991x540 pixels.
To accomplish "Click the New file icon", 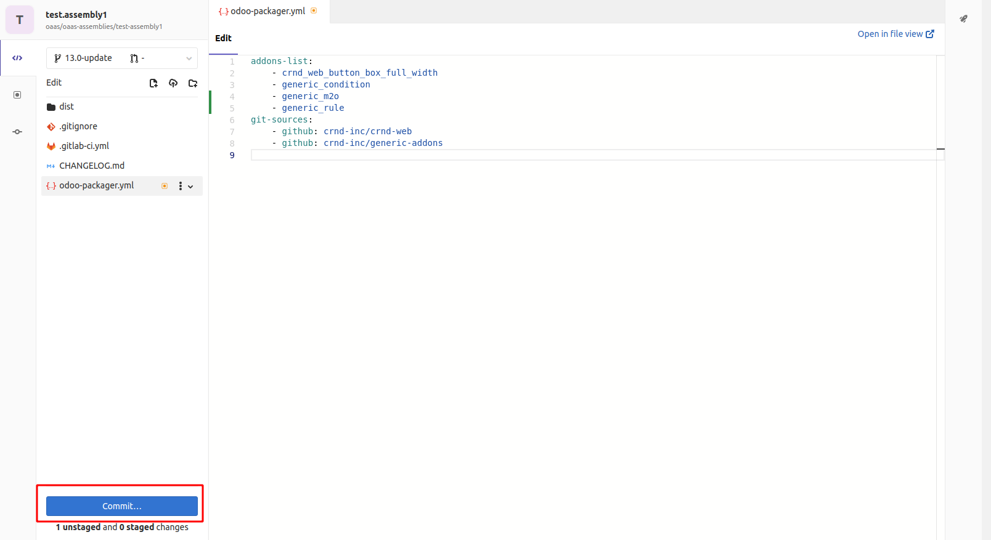I will point(153,83).
